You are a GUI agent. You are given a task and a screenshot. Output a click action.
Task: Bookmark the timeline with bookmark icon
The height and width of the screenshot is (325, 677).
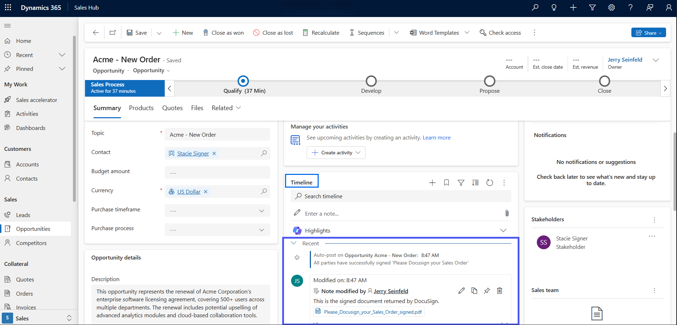pos(446,183)
